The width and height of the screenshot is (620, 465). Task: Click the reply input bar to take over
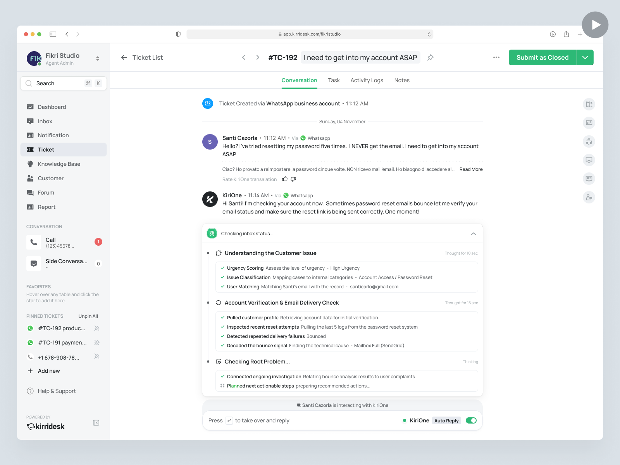(343, 420)
